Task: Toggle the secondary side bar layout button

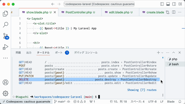Action: coord(174,4)
